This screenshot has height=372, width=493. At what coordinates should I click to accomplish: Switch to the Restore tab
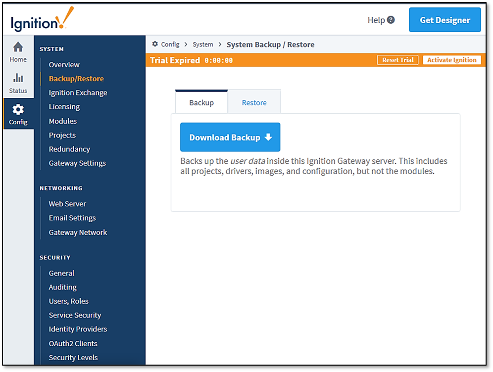[254, 103]
